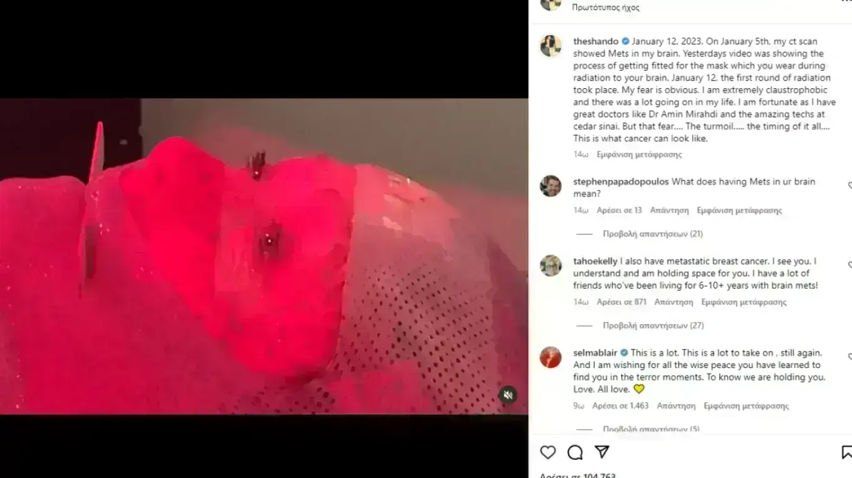852x478 pixels.
Task: Share the post via paper plane icon
Action: tap(602, 452)
